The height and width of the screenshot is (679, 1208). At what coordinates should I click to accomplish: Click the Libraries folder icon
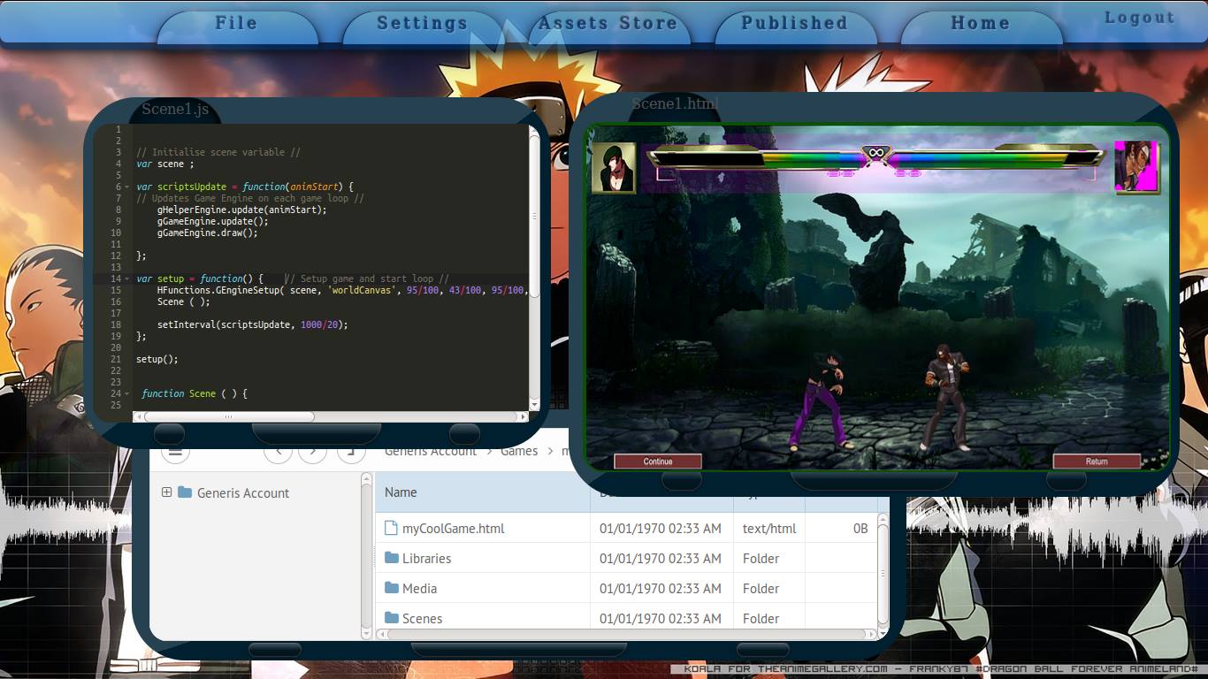(x=392, y=558)
